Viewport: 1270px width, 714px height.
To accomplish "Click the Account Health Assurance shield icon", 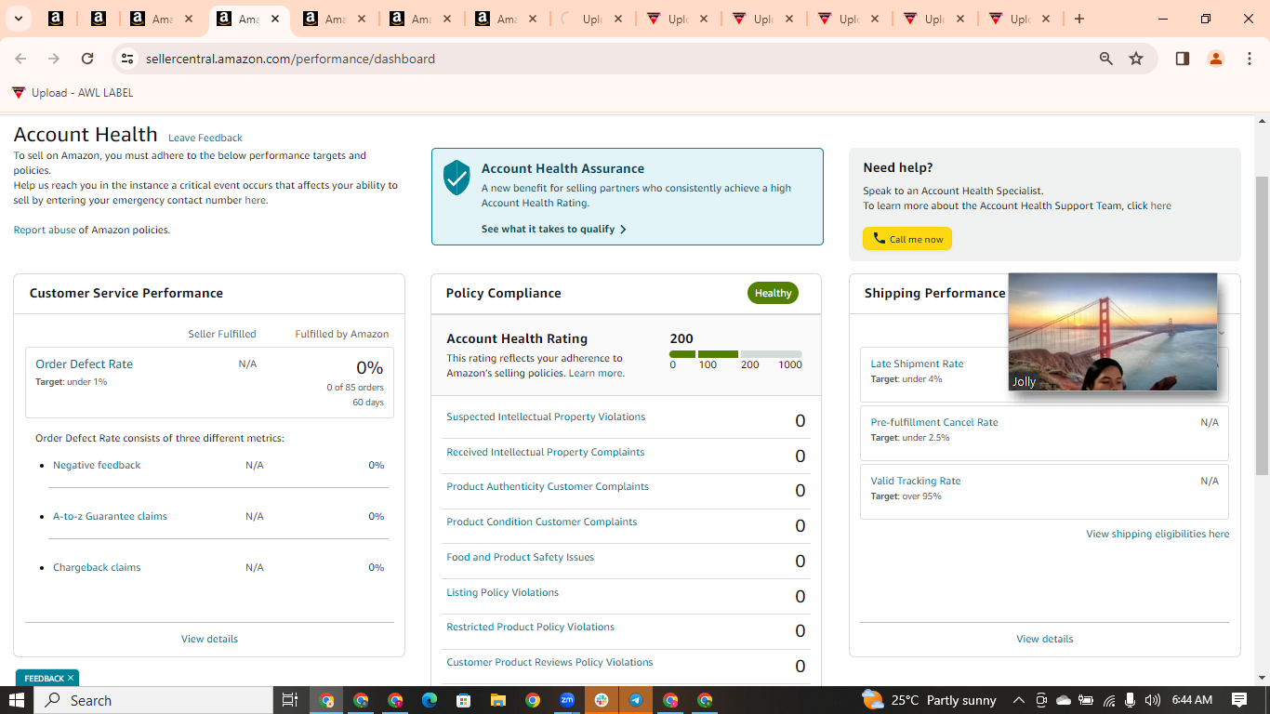I will (x=456, y=177).
